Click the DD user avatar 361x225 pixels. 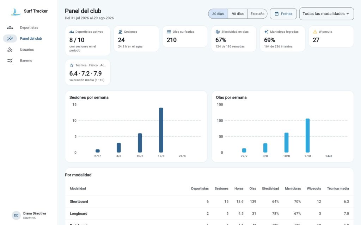pos(16,216)
